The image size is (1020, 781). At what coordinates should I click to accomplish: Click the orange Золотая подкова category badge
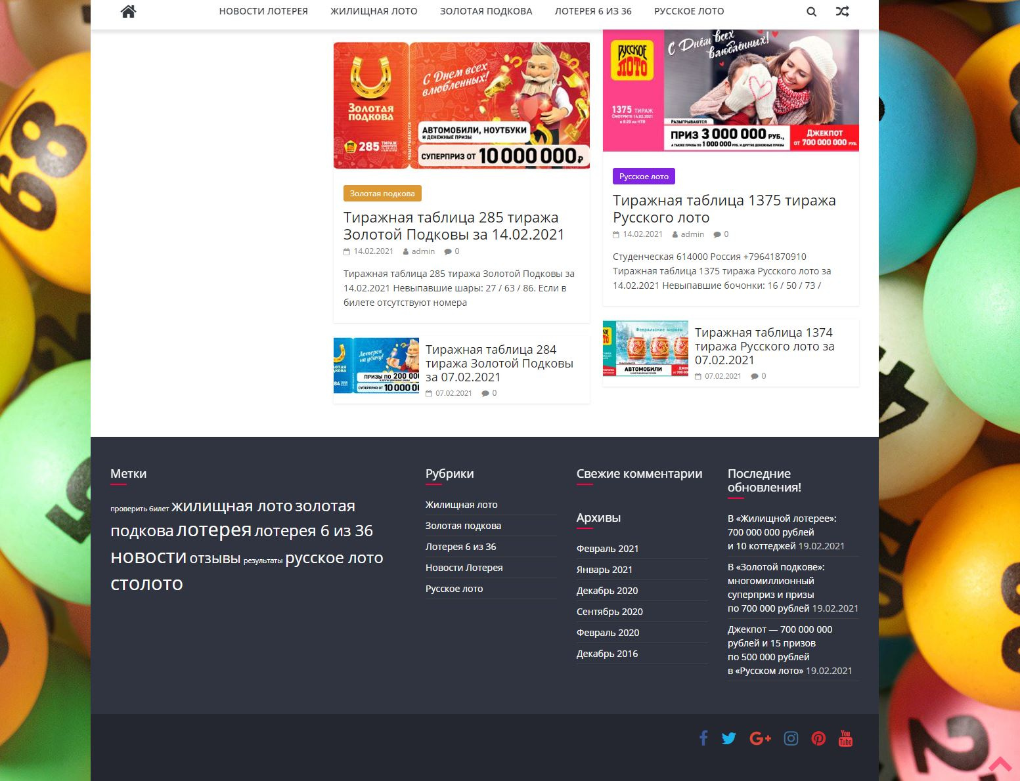pos(382,194)
